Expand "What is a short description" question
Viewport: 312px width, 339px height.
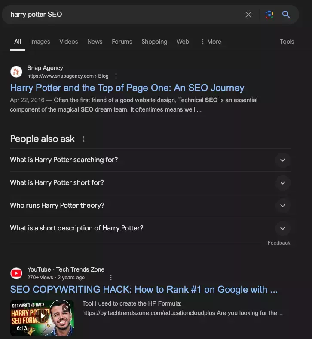click(x=282, y=228)
